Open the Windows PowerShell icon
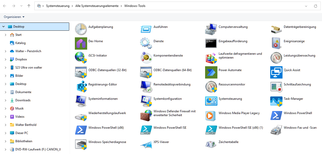This screenshot has height=154, width=322. tap(276, 115)
